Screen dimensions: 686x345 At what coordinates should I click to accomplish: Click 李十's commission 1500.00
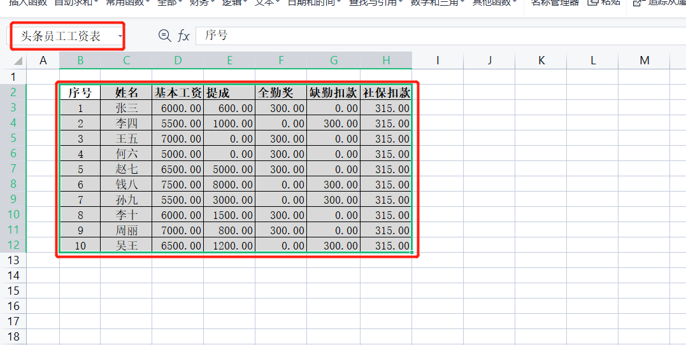[x=229, y=215]
